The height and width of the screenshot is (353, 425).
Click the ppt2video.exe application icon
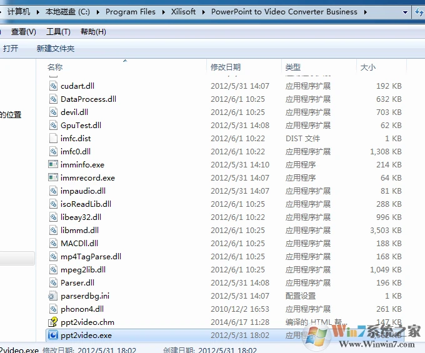coord(53,335)
